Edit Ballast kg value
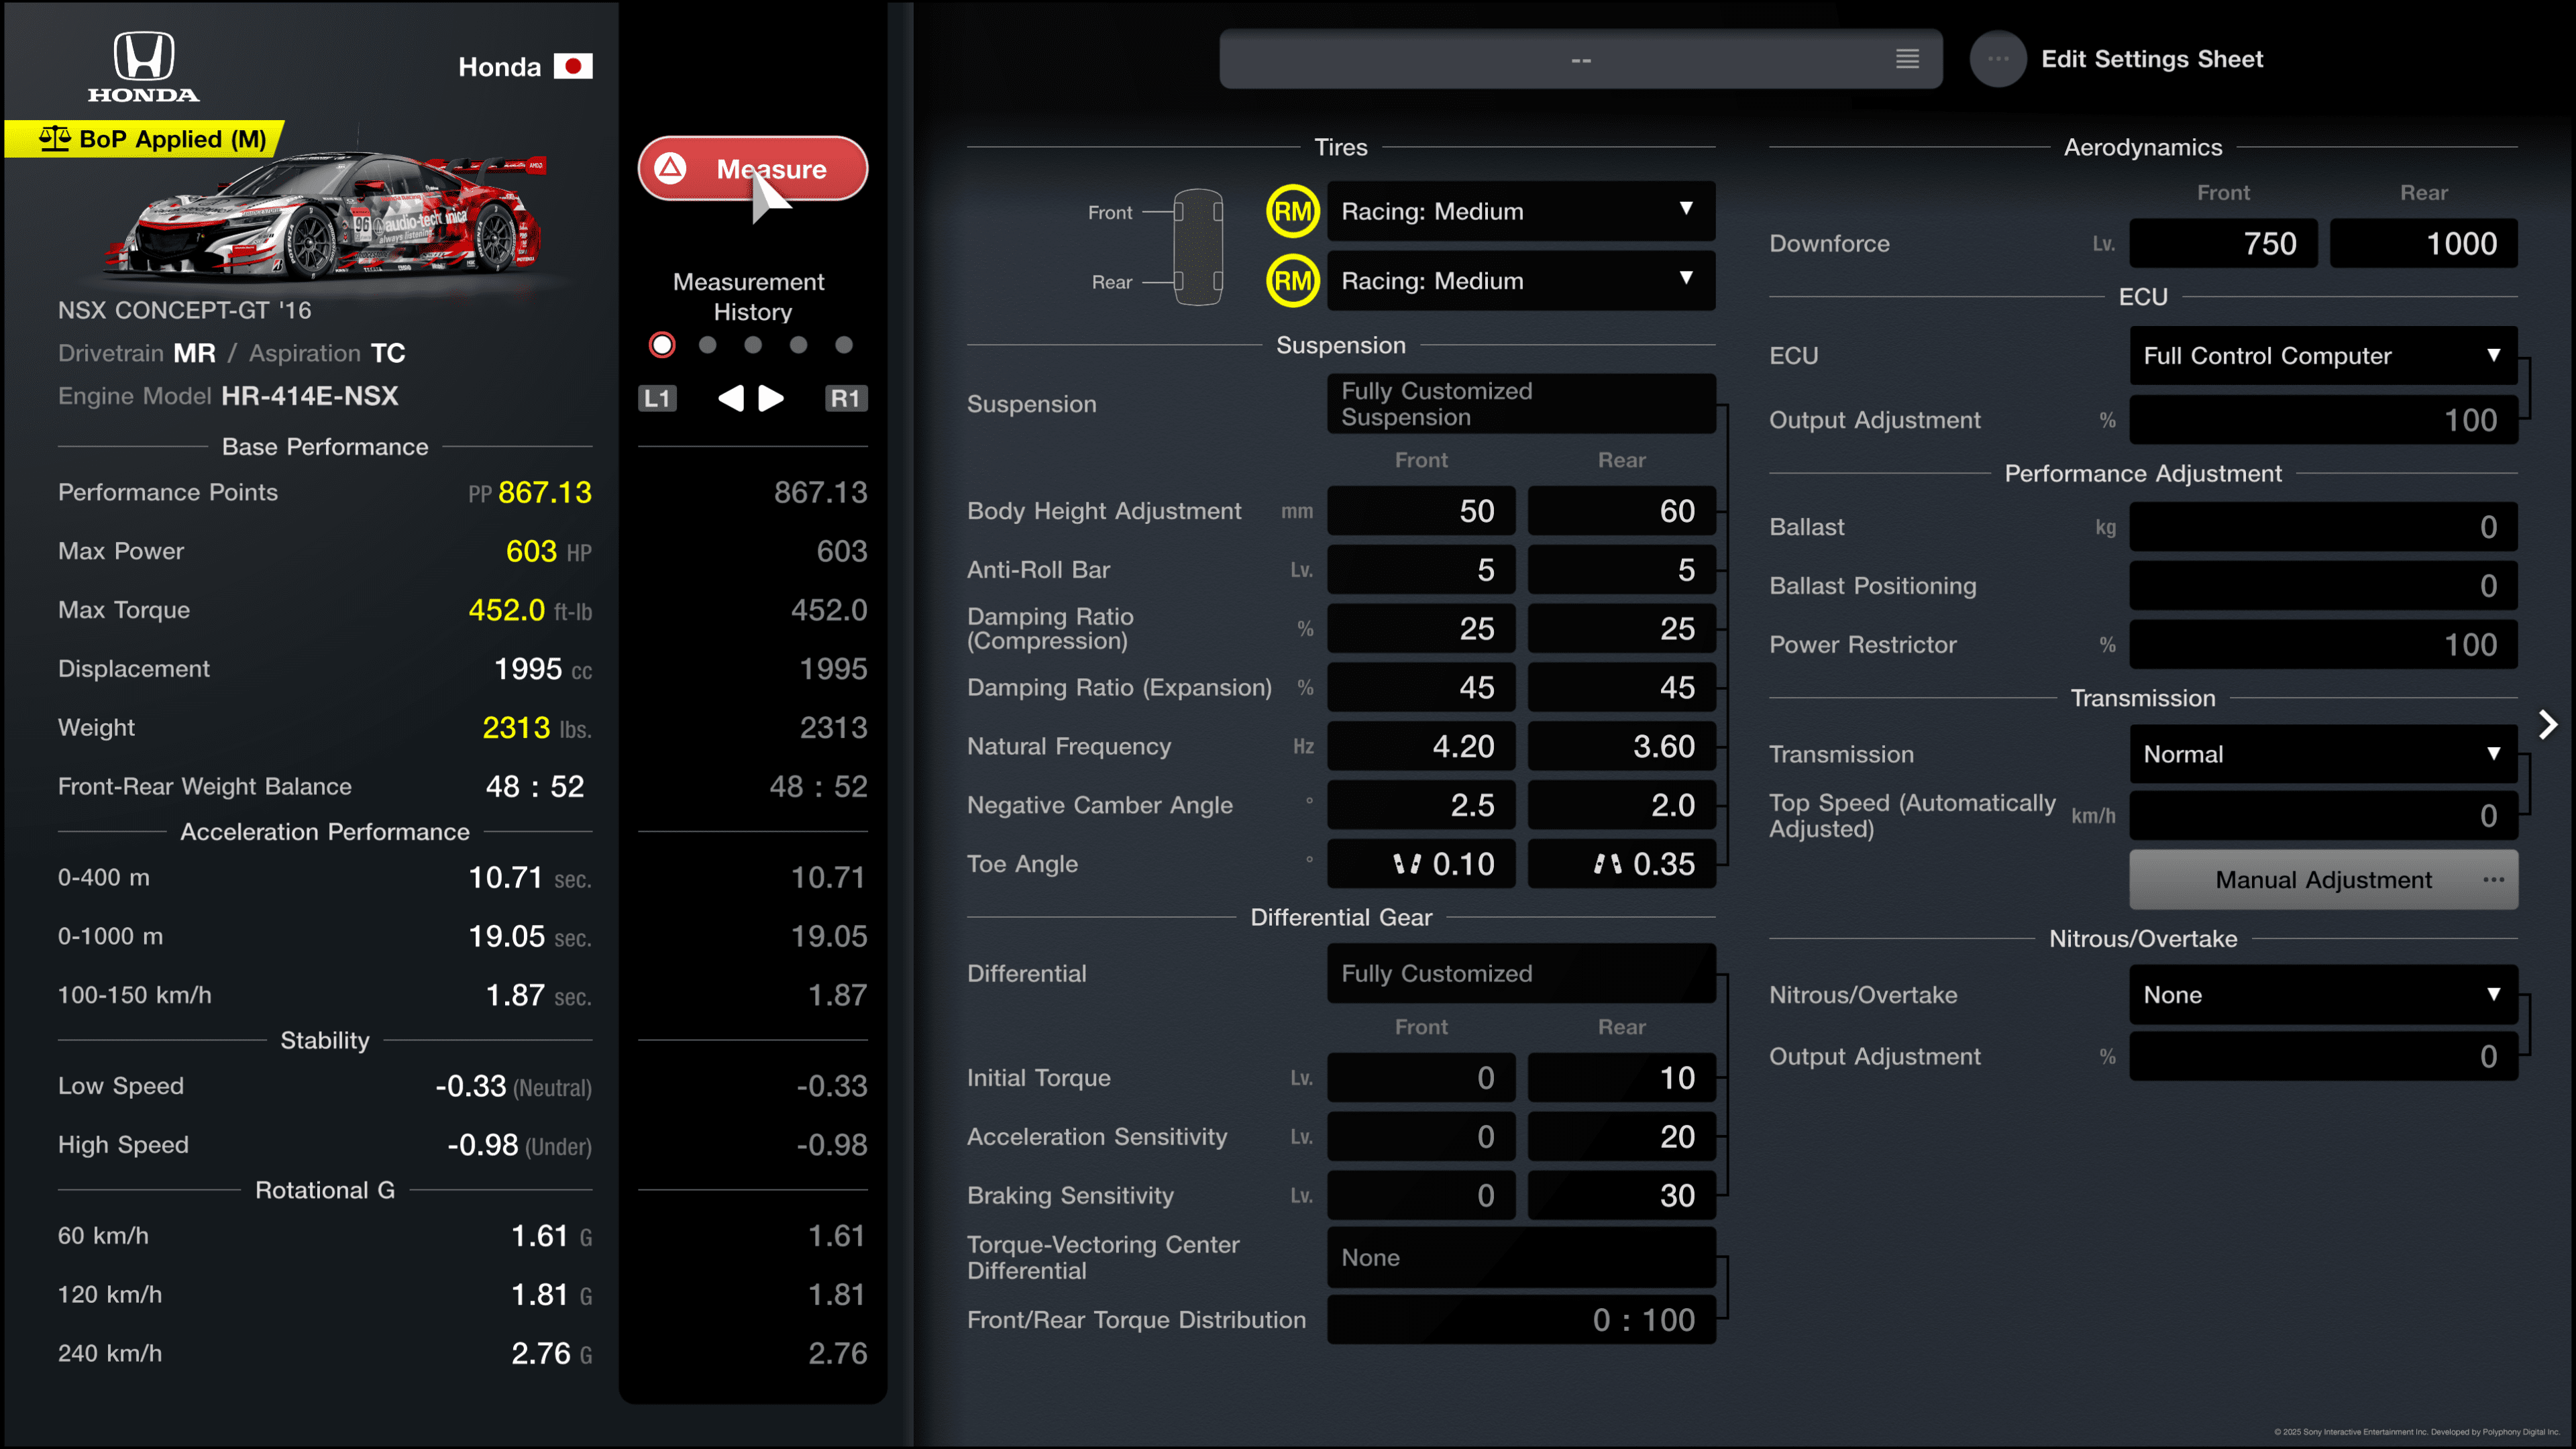The image size is (2576, 1449). coord(2323,527)
